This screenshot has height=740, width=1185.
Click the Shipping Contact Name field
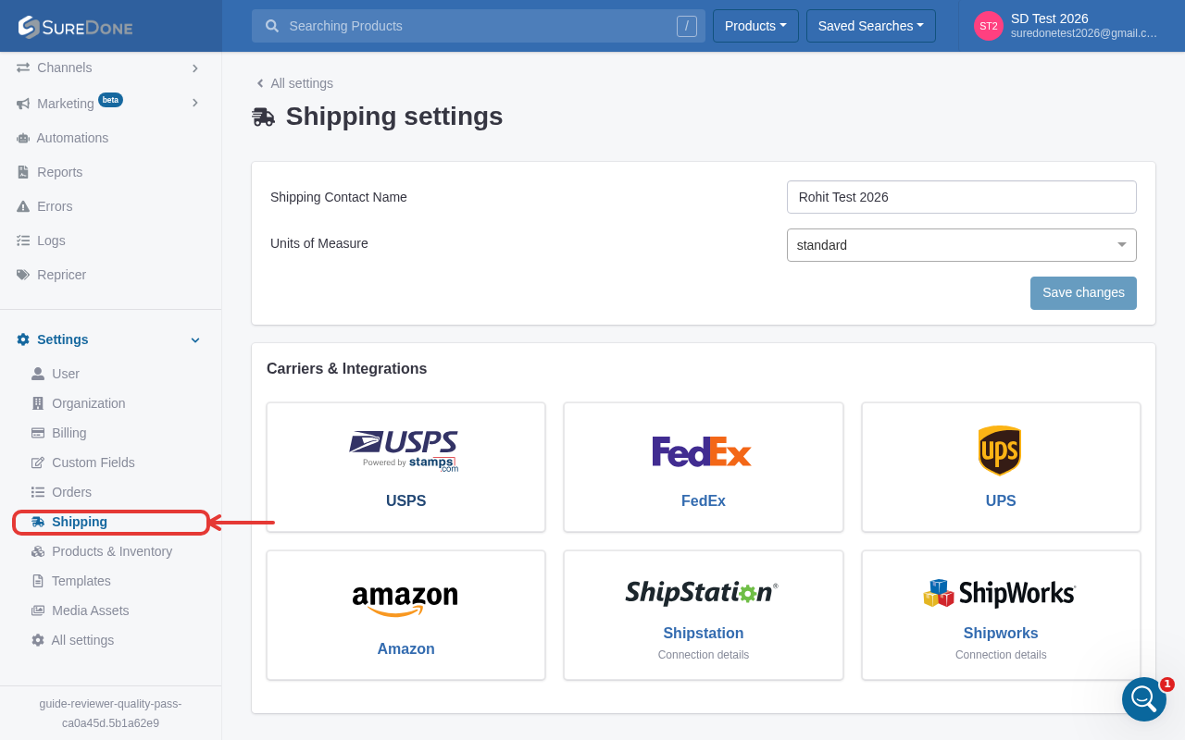(x=962, y=197)
